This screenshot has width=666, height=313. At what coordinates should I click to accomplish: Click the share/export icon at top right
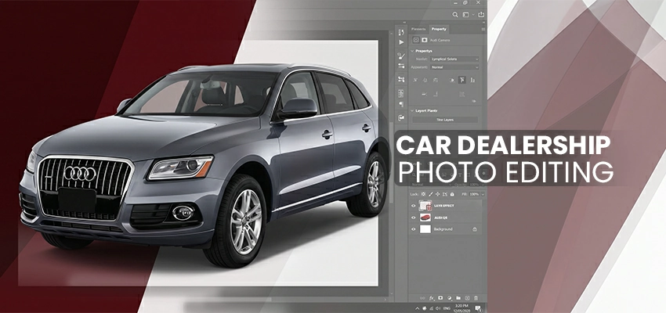(x=481, y=14)
